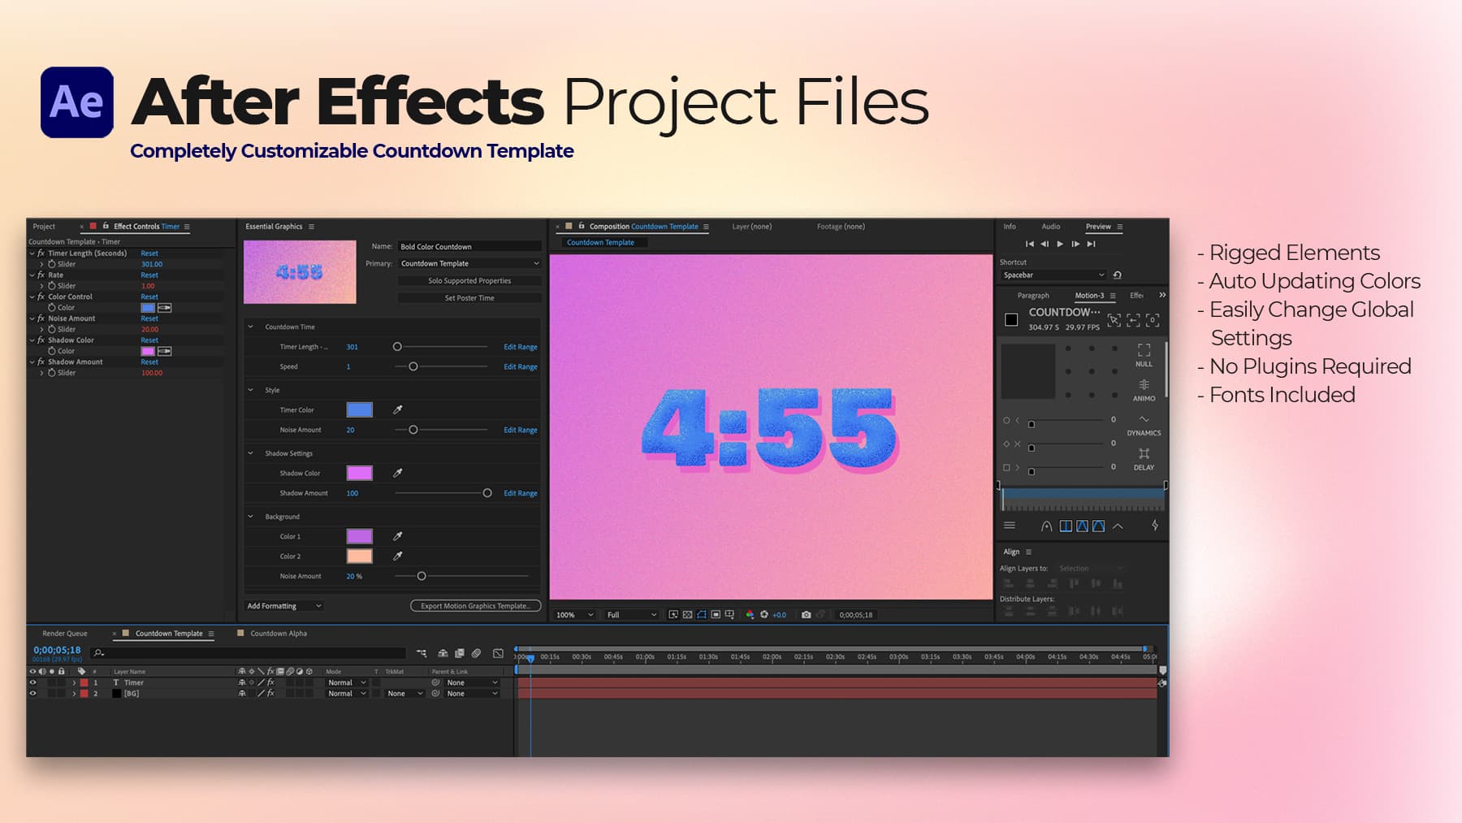The width and height of the screenshot is (1462, 823).
Task: Hide the Timer layer with its eye icon
Action: point(33,682)
